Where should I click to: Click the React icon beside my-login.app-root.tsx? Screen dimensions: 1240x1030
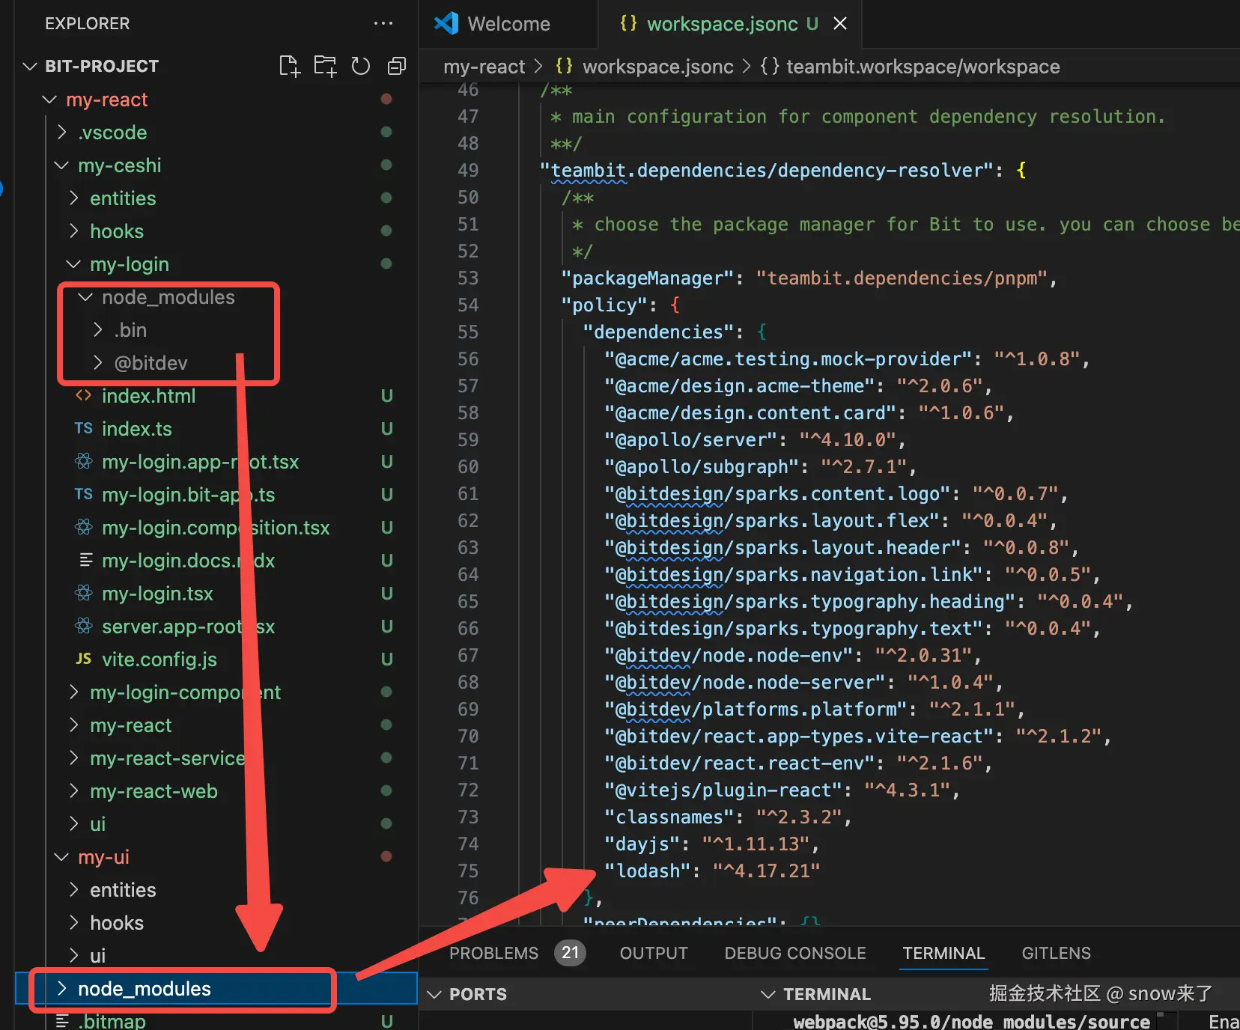84,461
